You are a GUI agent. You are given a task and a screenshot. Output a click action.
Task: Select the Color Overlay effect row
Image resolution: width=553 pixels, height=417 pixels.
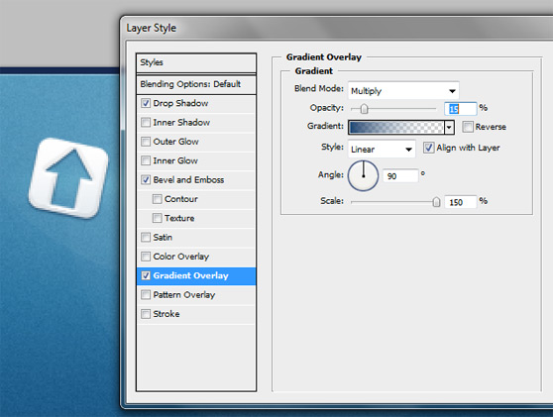(x=196, y=257)
